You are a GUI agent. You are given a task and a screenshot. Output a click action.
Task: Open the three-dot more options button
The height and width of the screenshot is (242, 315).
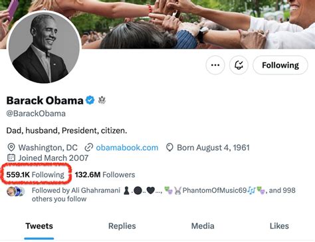[215, 65]
